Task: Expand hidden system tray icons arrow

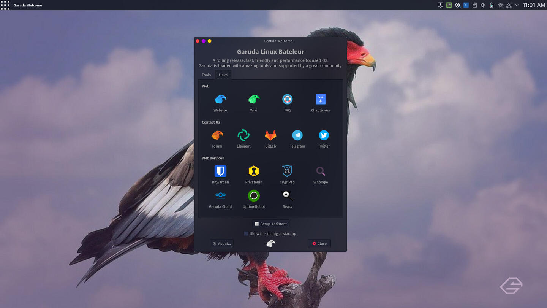Action: pos(517,5)
